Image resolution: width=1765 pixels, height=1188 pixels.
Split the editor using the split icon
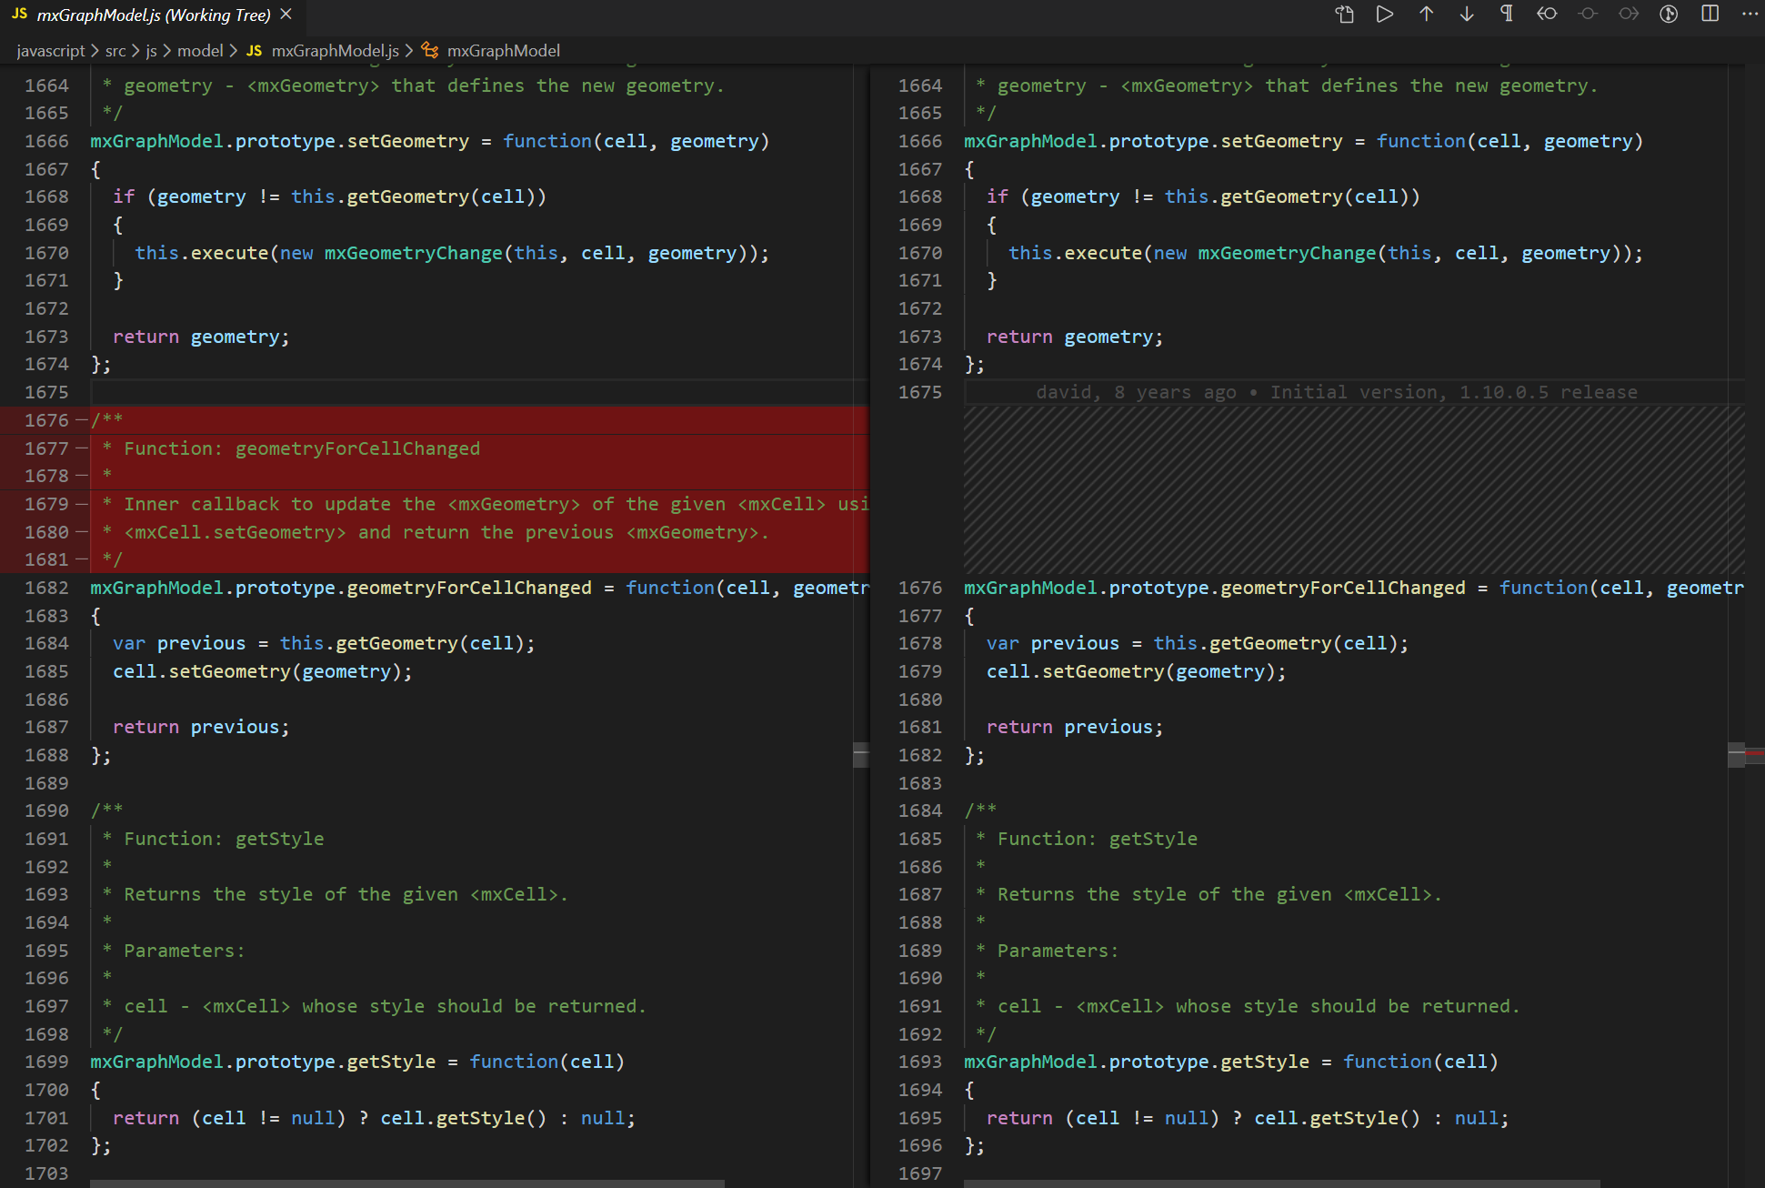pos(1710,14)
